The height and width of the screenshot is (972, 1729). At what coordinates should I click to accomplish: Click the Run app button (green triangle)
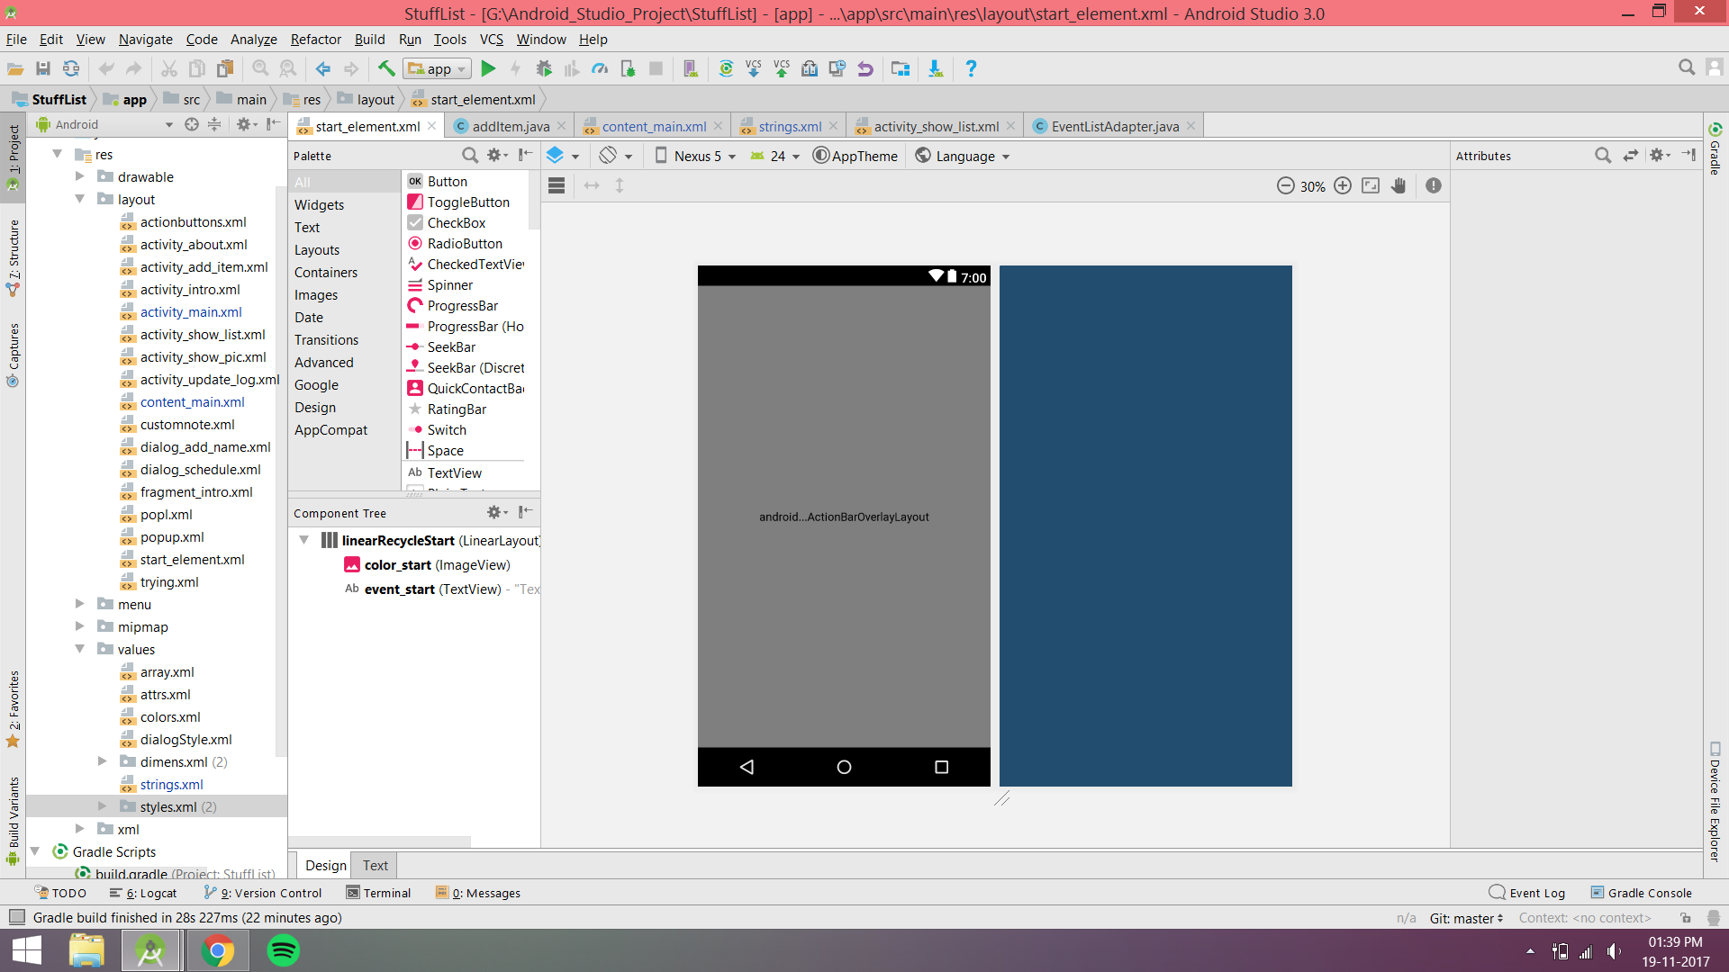click(487, 67)
